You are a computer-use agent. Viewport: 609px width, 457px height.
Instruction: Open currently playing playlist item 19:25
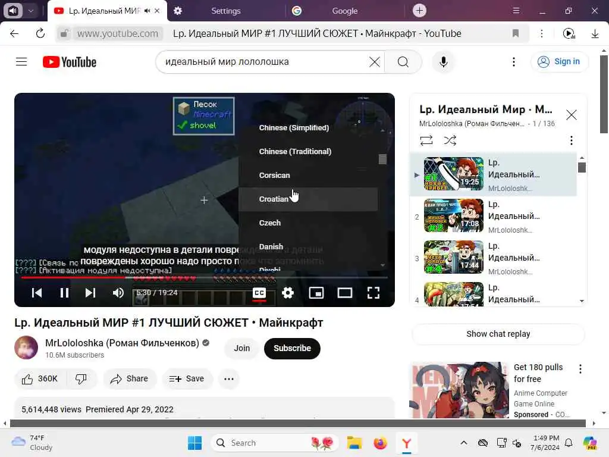454,174
